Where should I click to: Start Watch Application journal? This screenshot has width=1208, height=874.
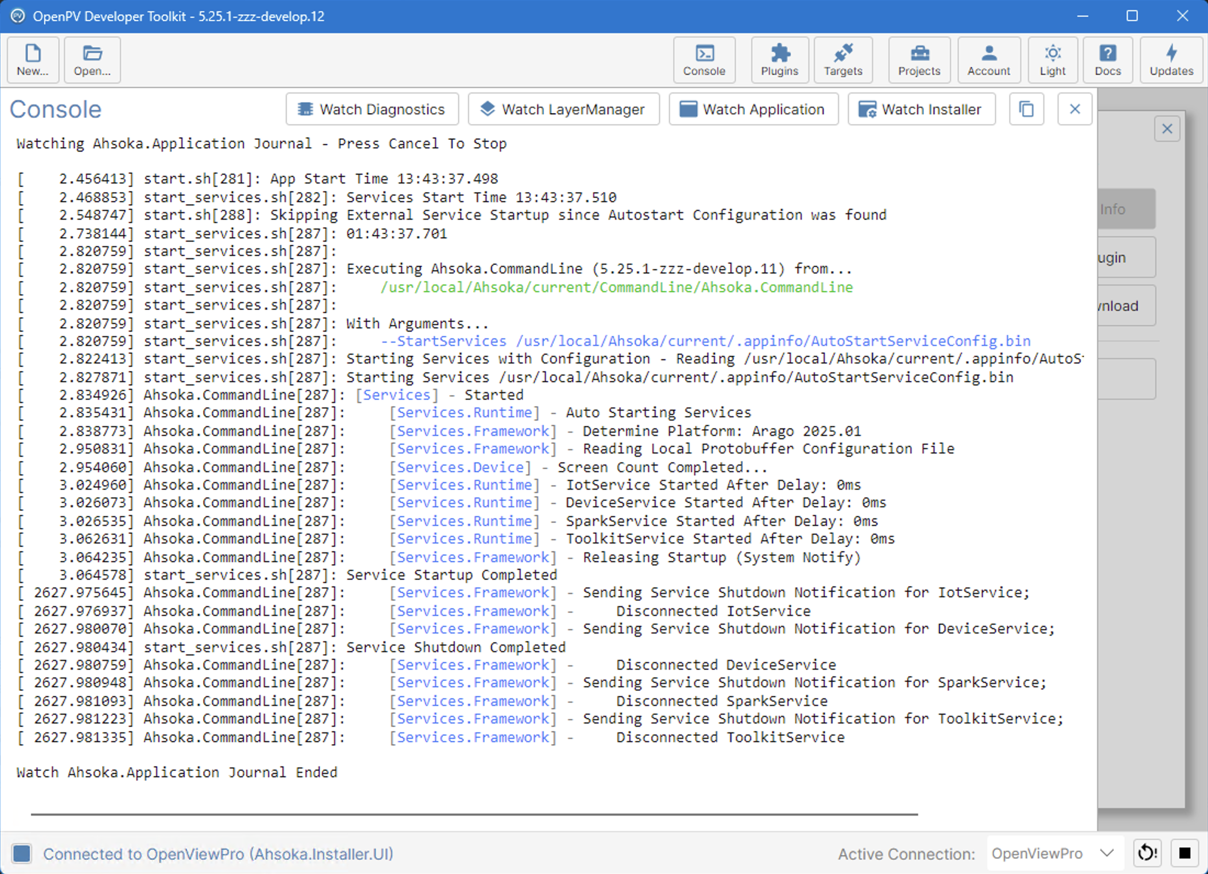[x=753, y=109]
